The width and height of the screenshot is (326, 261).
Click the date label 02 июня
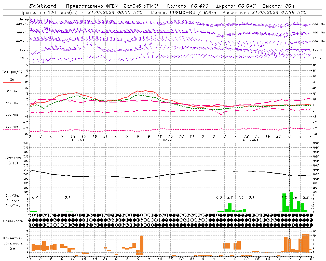tap(251, 140)
